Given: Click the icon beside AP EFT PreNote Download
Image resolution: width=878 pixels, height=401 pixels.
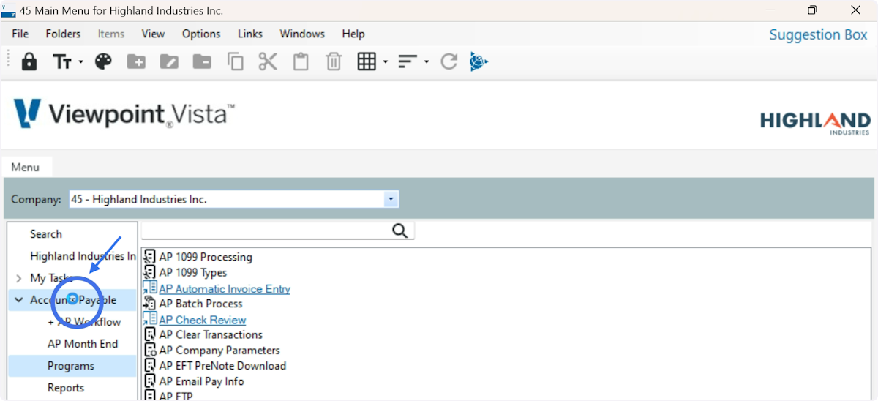Looking at the screenshot, I should [x=149, y=365].
